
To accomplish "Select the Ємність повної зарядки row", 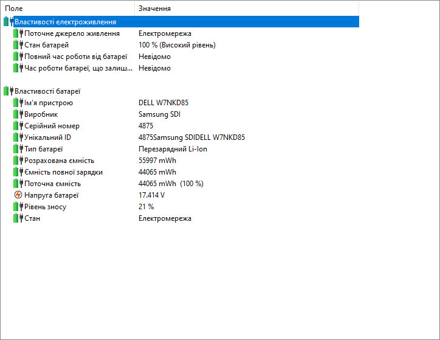I will coord(63,172).
